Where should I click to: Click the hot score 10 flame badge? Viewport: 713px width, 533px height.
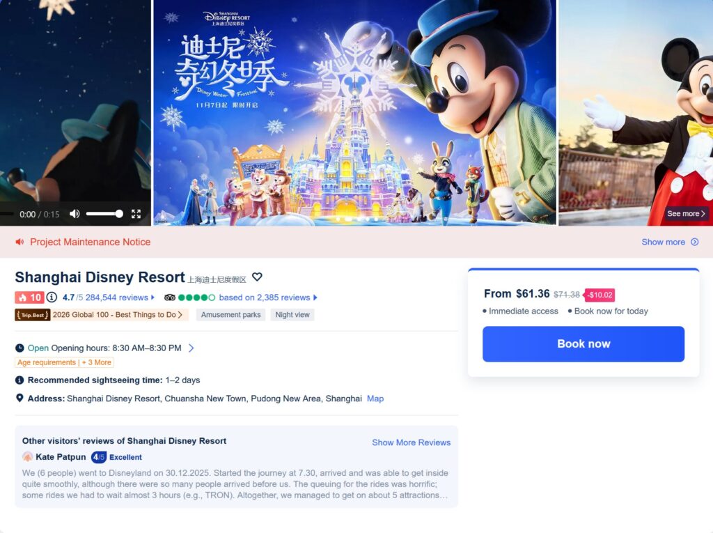click(29, 298)
